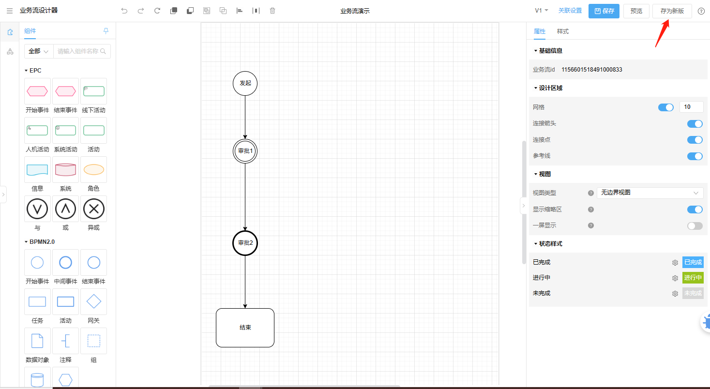Click the 预览 preview button
This screenshot has width=710, height=389.
tap(636, 11)
